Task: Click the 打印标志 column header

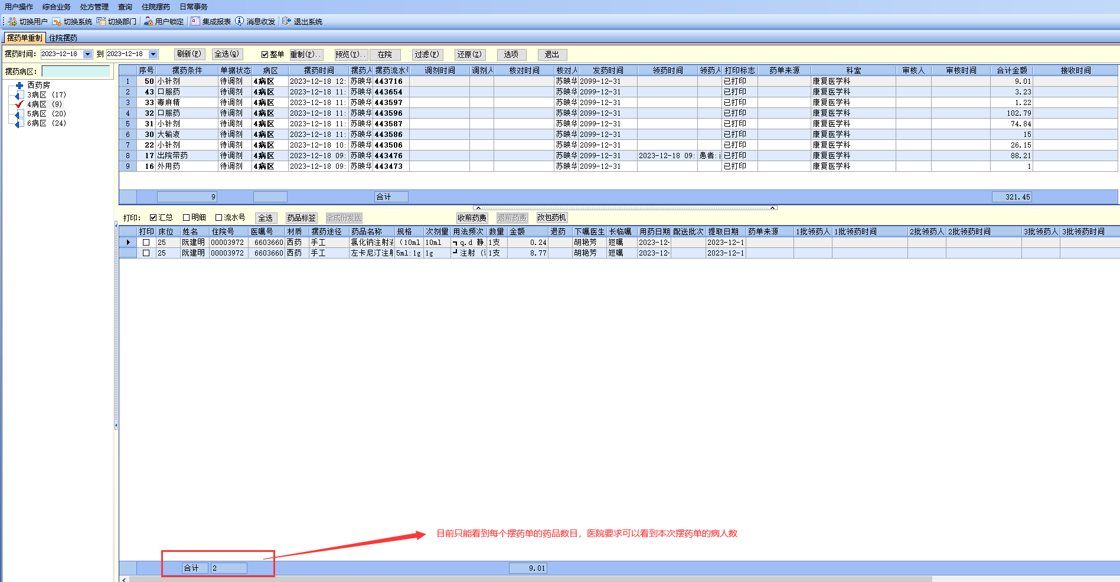Action: tap(740, 70)
